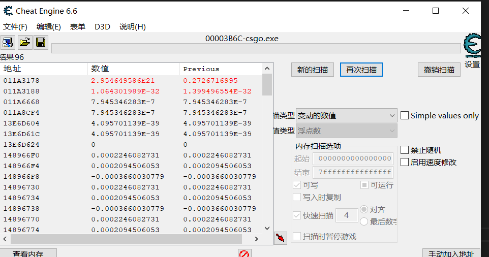Screen dimensions: 489x257
Task: Select address row 011A3188
Action: tap(131, 91)
